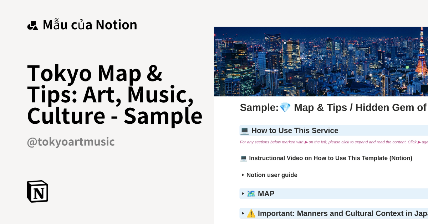Screen dimensions: 428x224
Task: Expand "Important: Manners and Cultural Context in Japan"
Action: coord(243,213)
